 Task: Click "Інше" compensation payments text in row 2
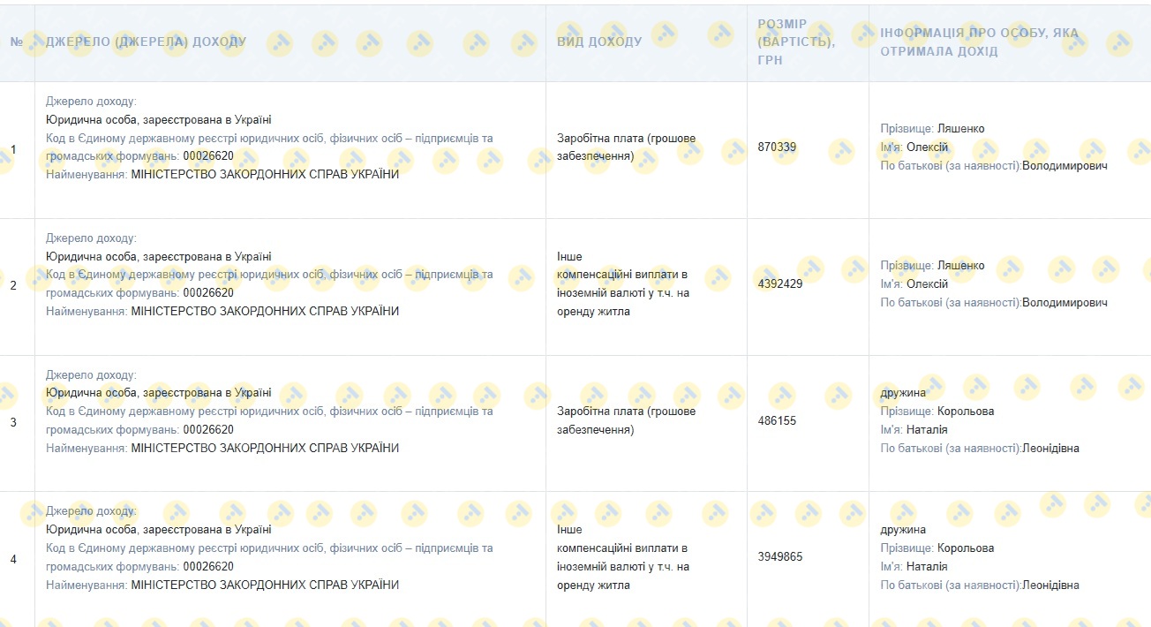569,257
